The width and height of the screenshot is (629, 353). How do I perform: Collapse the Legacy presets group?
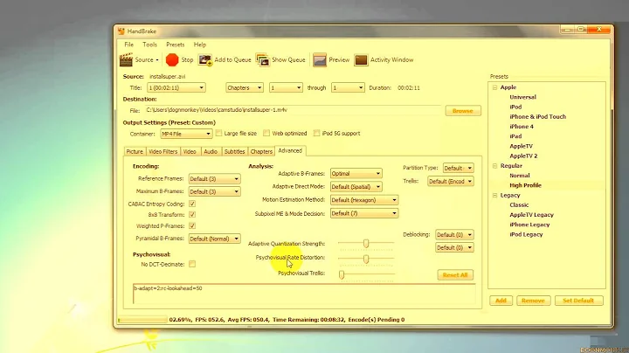click(494, 196)
